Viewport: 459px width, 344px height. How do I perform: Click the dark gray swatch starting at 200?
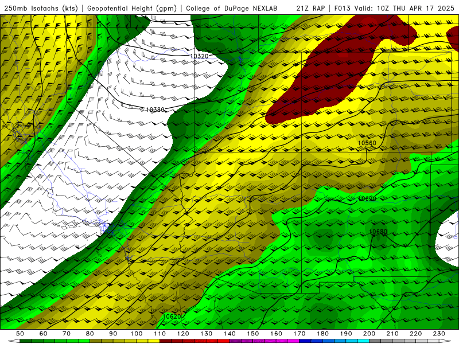[375, 341]
